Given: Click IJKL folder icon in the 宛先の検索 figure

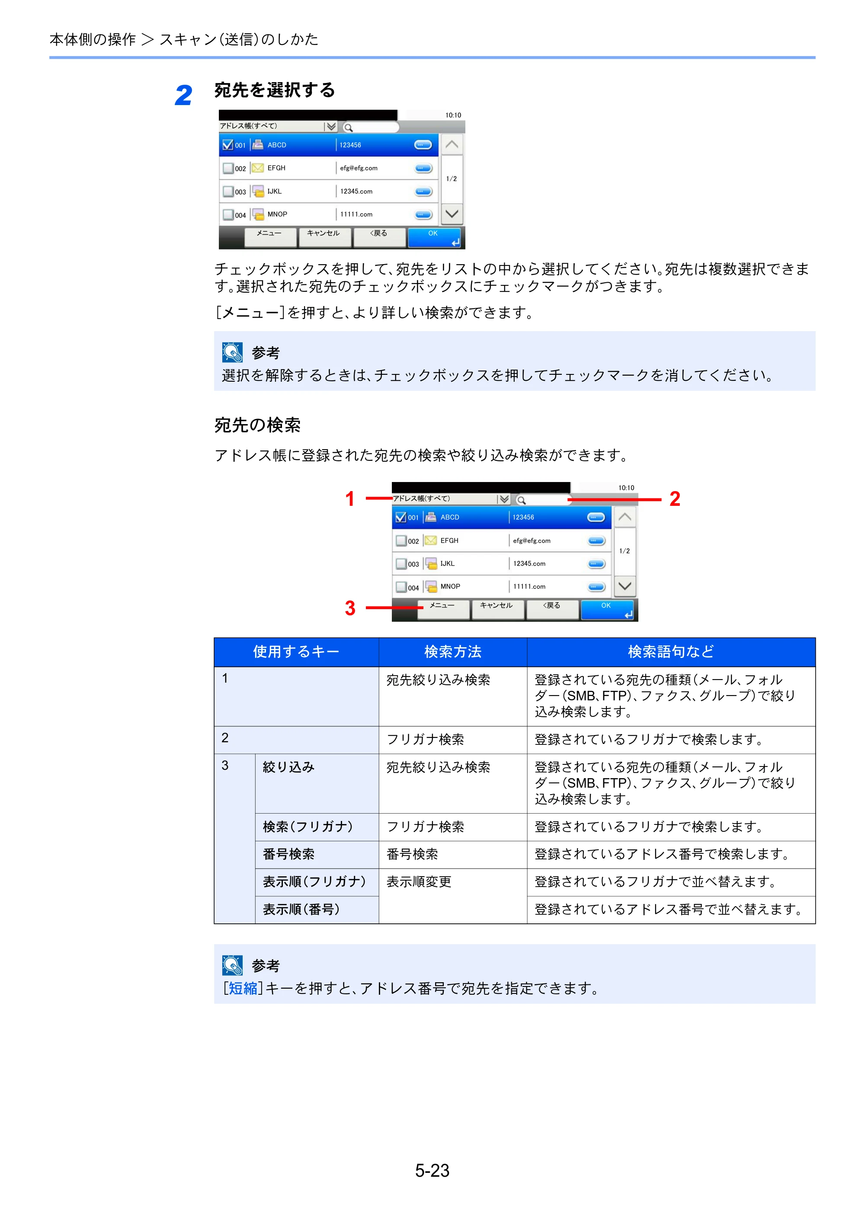Looking at the screenshot, I should (x=431, y=564).
